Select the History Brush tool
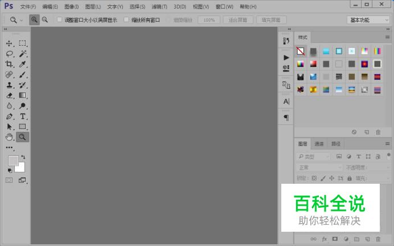394x246 pixels. coord(22,85)
